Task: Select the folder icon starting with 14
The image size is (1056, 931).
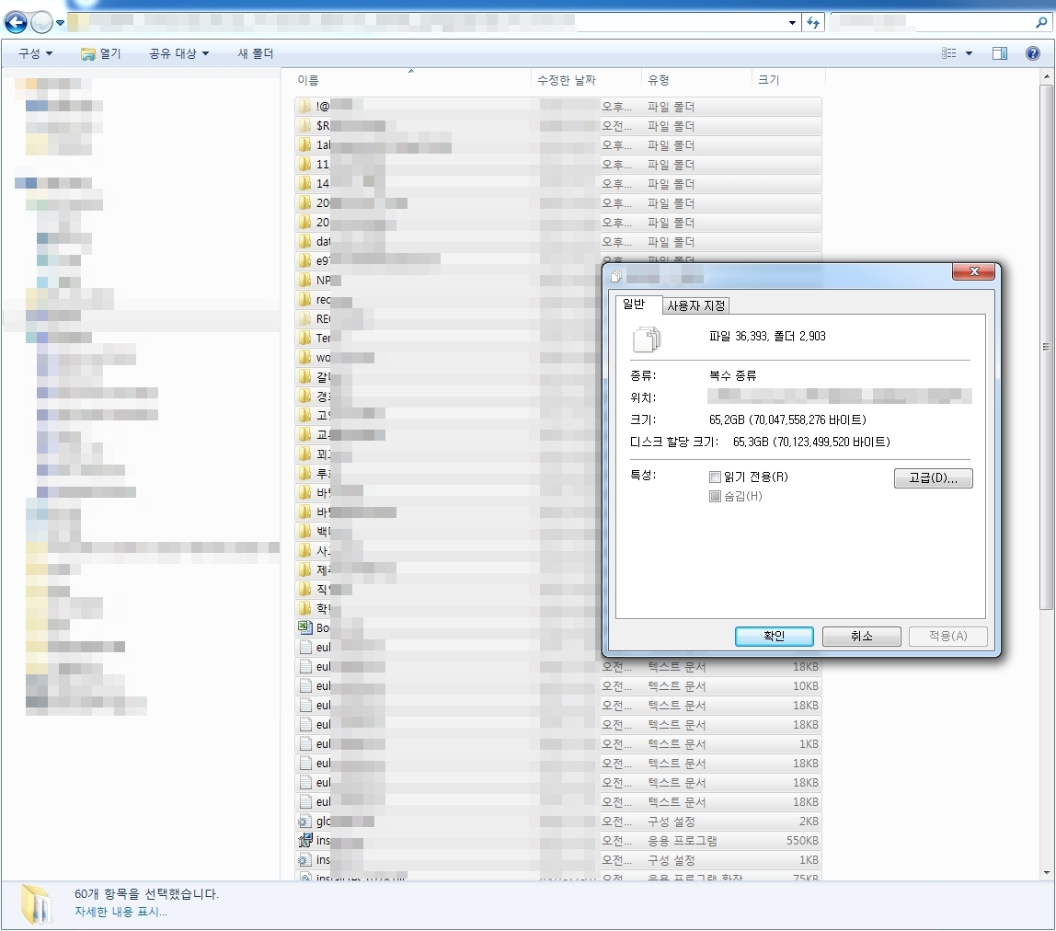Action: click(305, 183)
